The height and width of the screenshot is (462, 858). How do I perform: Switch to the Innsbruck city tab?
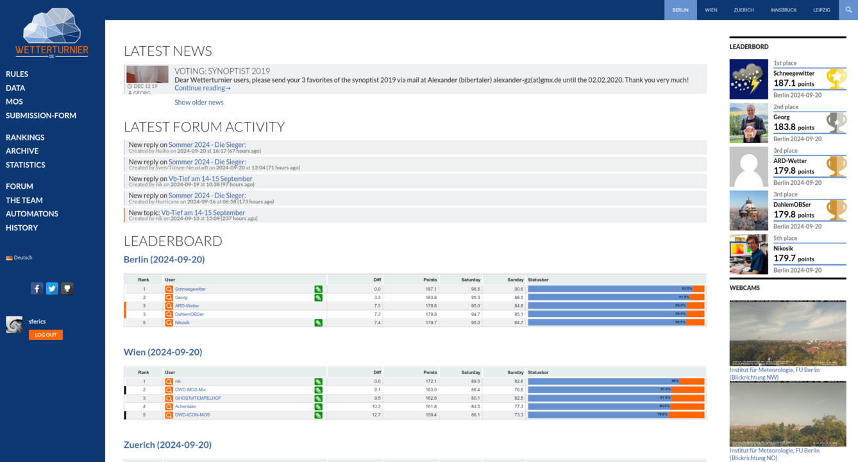pyautogui.click(x=783, y=10)
